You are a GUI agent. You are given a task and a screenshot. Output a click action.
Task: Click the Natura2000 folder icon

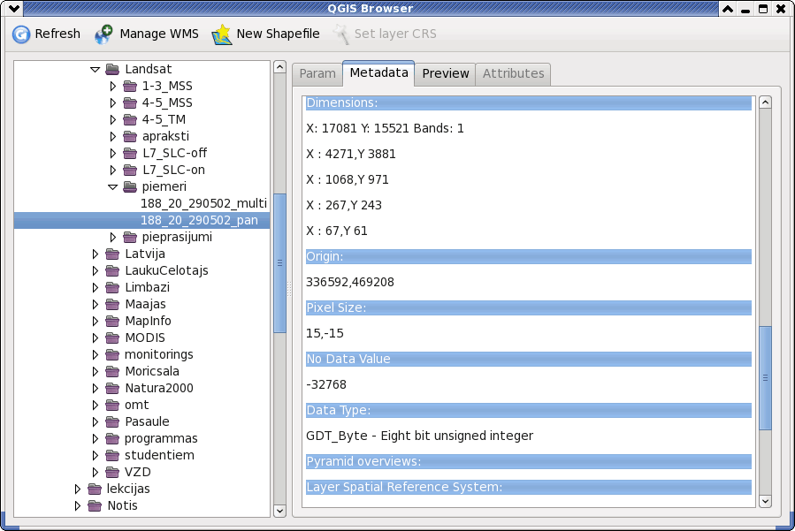[112, 388]
